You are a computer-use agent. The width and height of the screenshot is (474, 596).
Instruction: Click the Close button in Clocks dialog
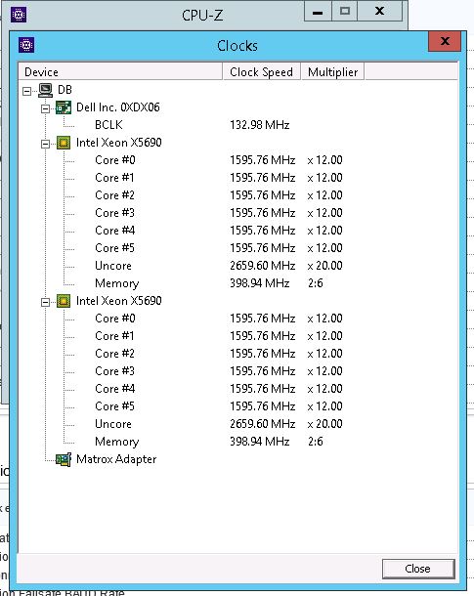click(418, 569)
